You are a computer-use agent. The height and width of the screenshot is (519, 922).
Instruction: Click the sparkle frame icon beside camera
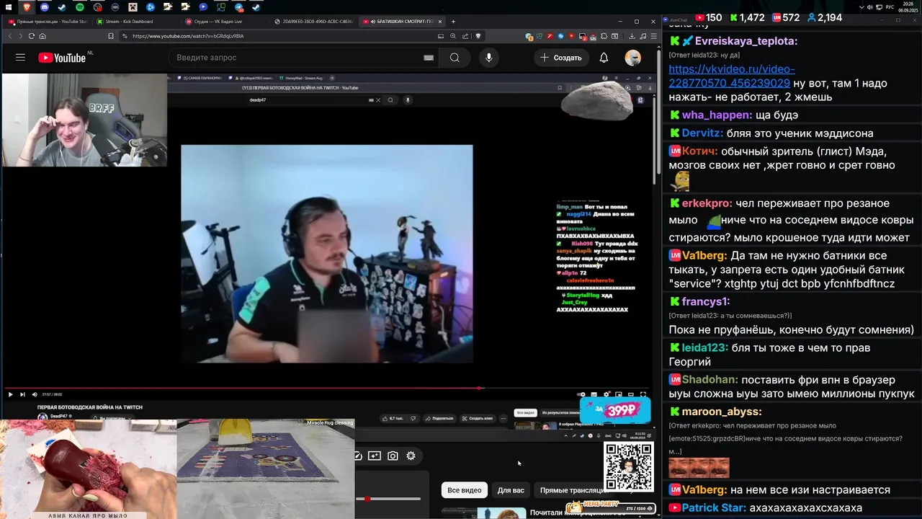coord(375,456)
